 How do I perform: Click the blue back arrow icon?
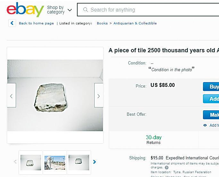coord(12,23)
